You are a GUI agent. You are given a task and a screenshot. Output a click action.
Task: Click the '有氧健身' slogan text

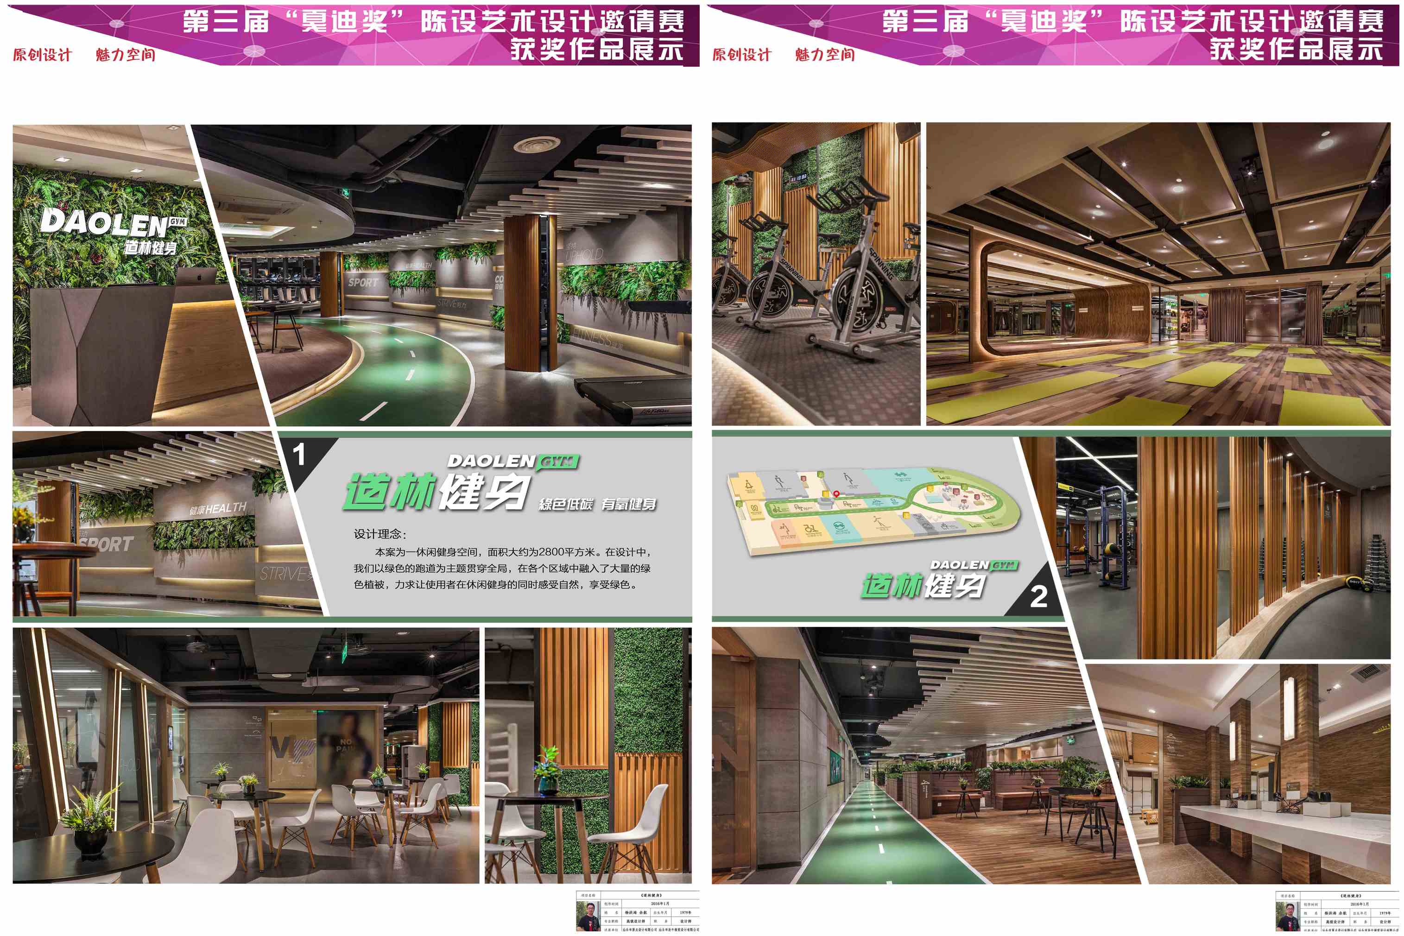tap(629, 505)
